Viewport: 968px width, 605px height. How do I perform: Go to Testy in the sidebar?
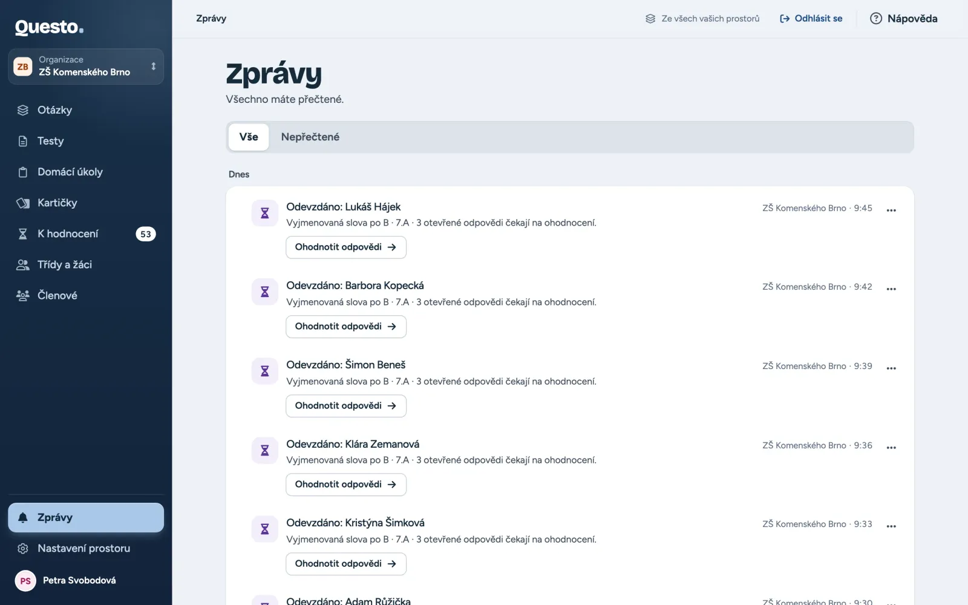point(86,141)
